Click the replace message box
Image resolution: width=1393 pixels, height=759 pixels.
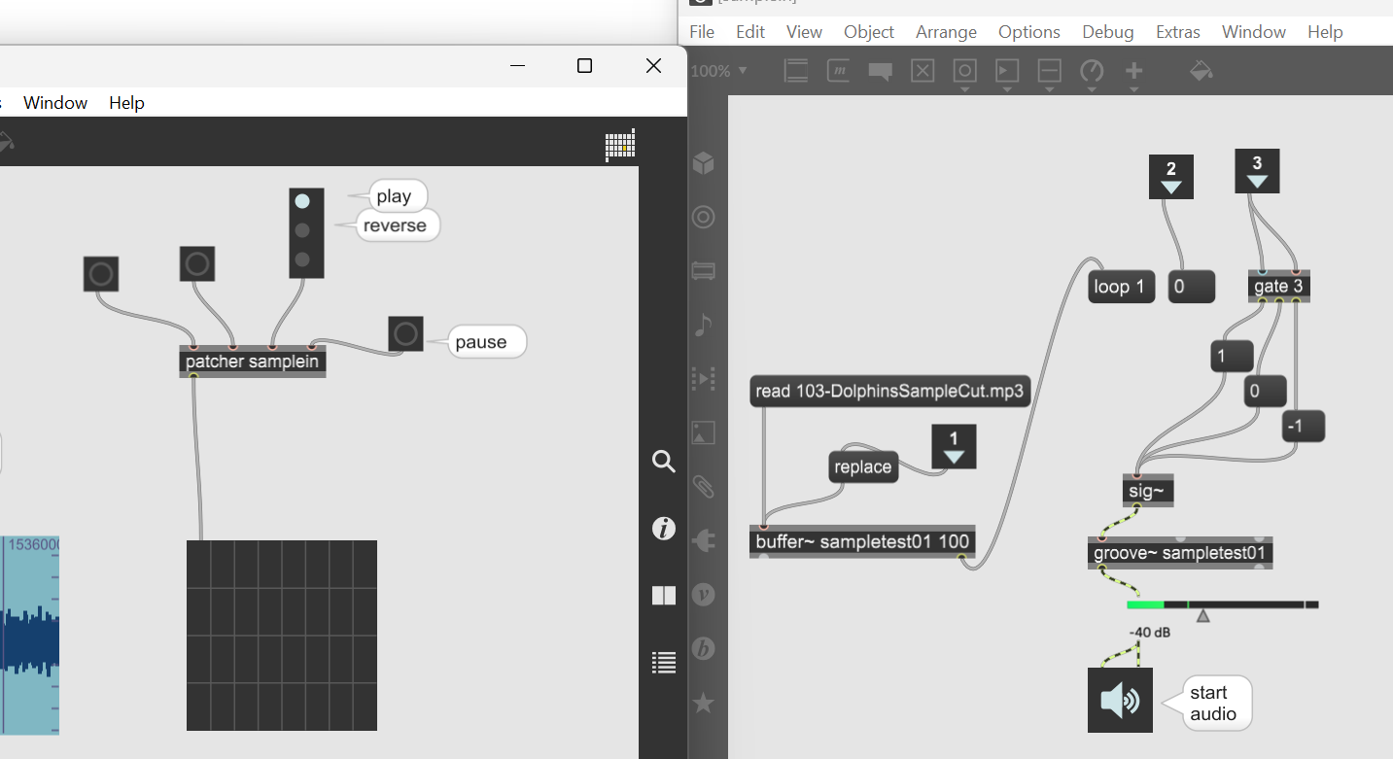[x=862, y=467]
